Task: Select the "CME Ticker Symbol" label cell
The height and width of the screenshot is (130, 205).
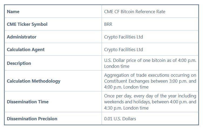Action: pyautogui.click(x=27, y=24)
